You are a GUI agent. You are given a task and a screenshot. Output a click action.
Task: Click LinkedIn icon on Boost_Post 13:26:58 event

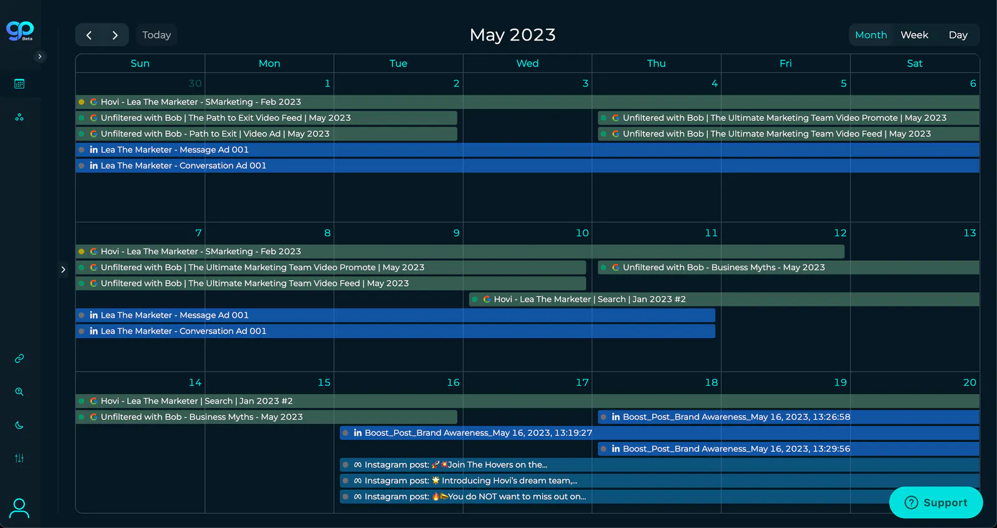pyautogui.click(x=616, y=417)
